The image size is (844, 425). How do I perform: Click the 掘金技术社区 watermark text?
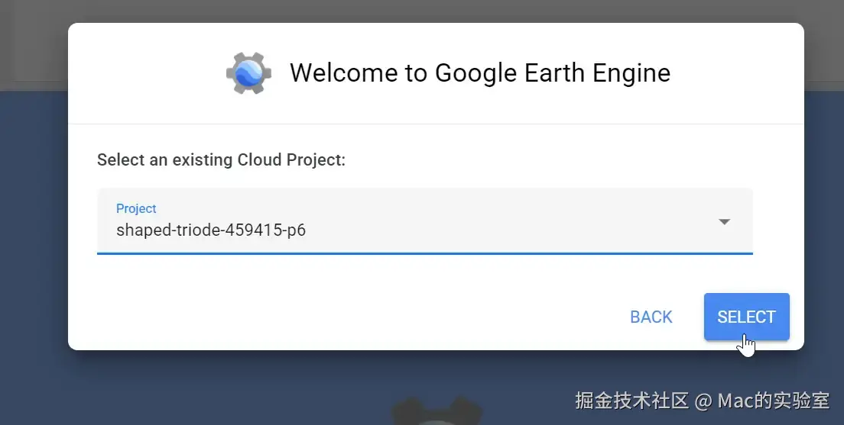(632, 400)
